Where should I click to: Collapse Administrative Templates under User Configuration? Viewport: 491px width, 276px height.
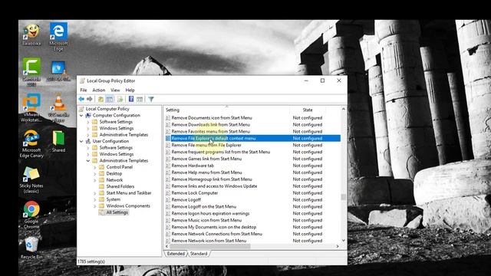point(88,161)
